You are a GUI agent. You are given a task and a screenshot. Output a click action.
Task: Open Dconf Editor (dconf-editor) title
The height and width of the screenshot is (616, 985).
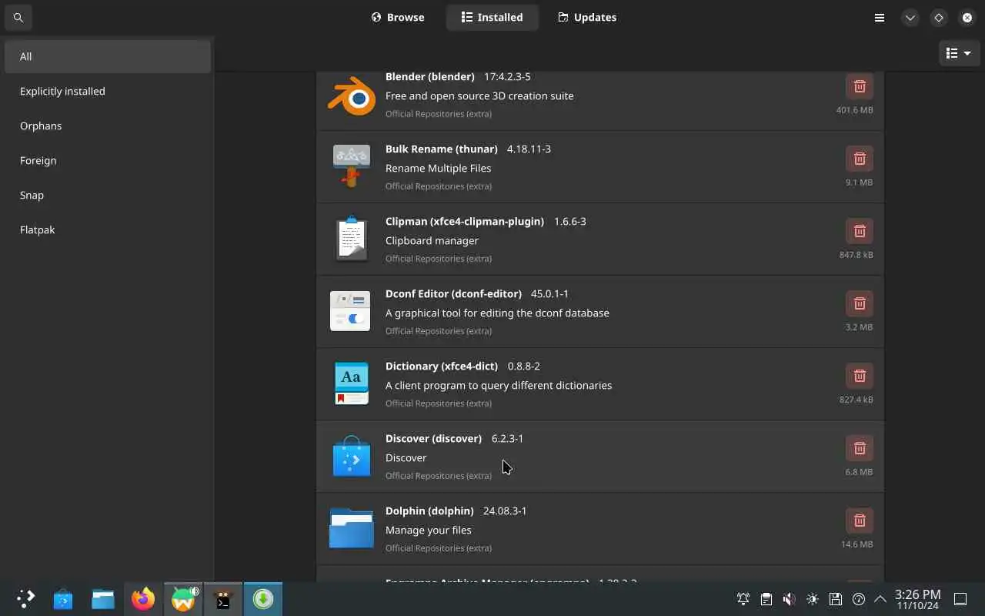(x=453, y=293)
